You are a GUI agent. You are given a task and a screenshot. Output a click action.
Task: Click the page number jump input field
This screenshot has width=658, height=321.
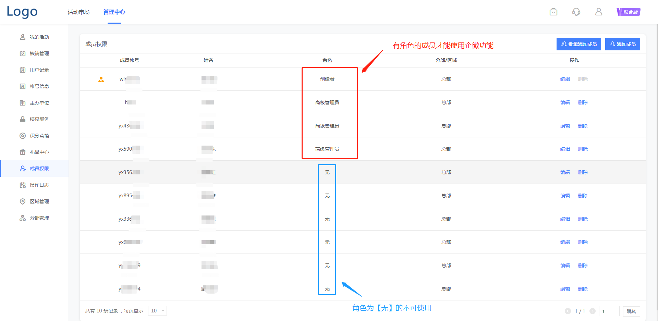coord(609,311)
